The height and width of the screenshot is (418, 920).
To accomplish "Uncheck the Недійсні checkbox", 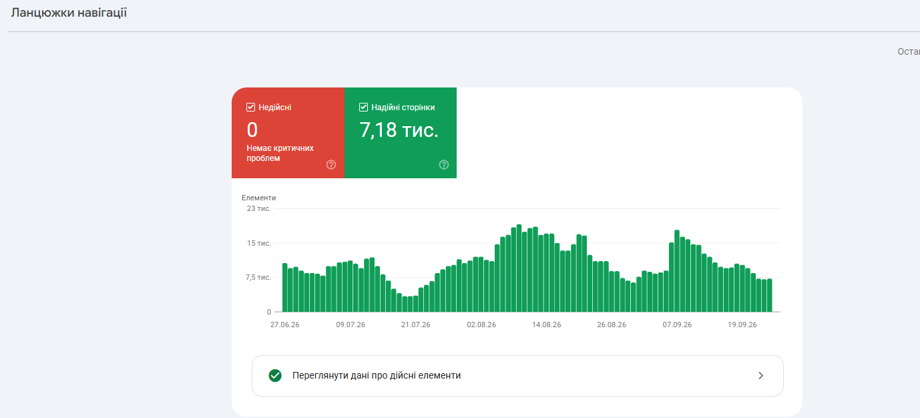I will click(x=251, y=108).
